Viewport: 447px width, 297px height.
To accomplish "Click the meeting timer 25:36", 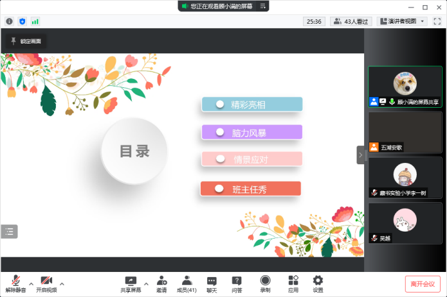I will click(314, 21).
